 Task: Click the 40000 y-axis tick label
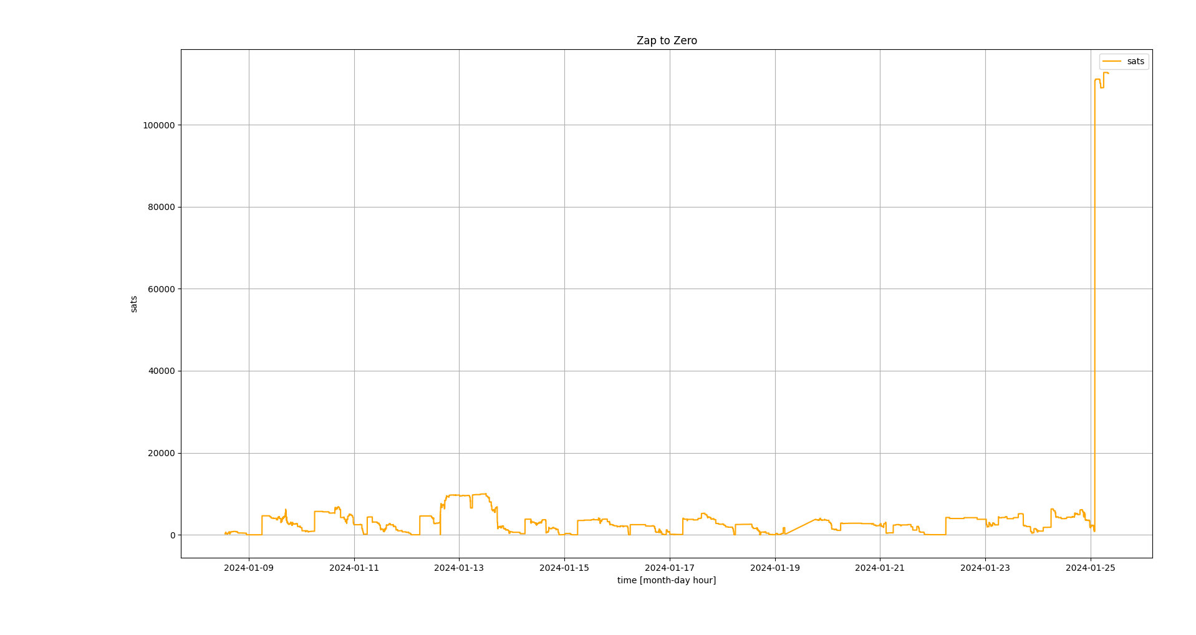(x=161, y=371)
